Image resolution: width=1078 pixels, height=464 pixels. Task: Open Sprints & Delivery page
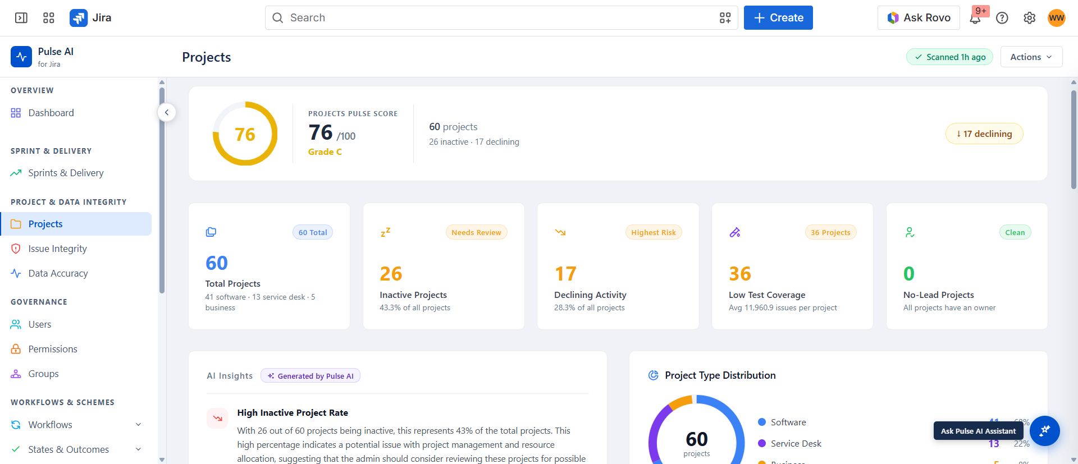(x=76, y=173)
